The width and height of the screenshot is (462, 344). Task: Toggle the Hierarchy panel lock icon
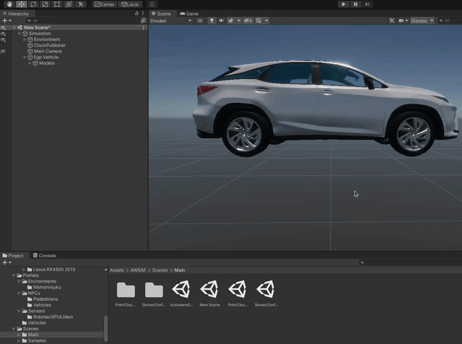pyautogui.click(x=136, y=13)
